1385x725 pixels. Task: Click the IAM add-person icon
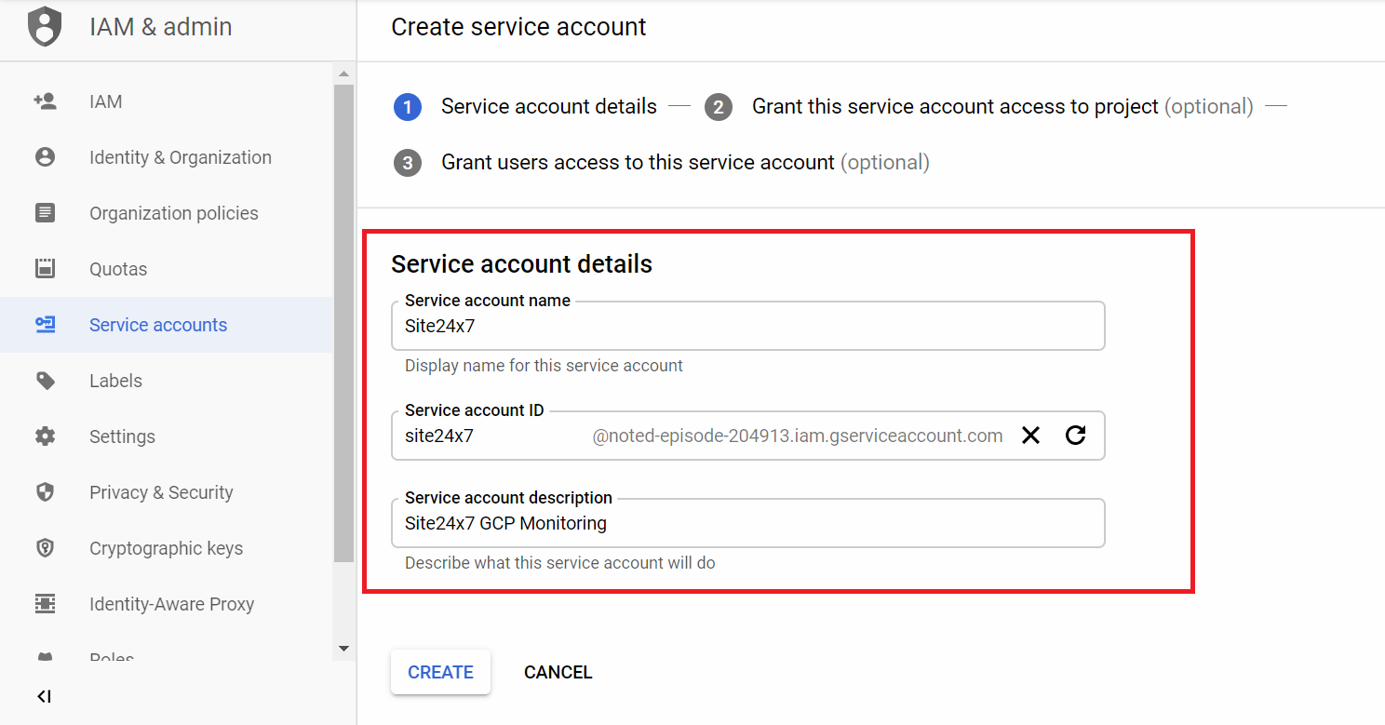click(45, 101)
